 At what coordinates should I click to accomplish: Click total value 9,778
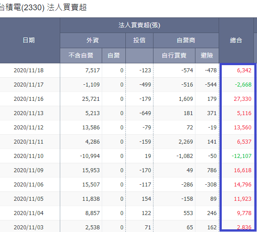point(244,213)
